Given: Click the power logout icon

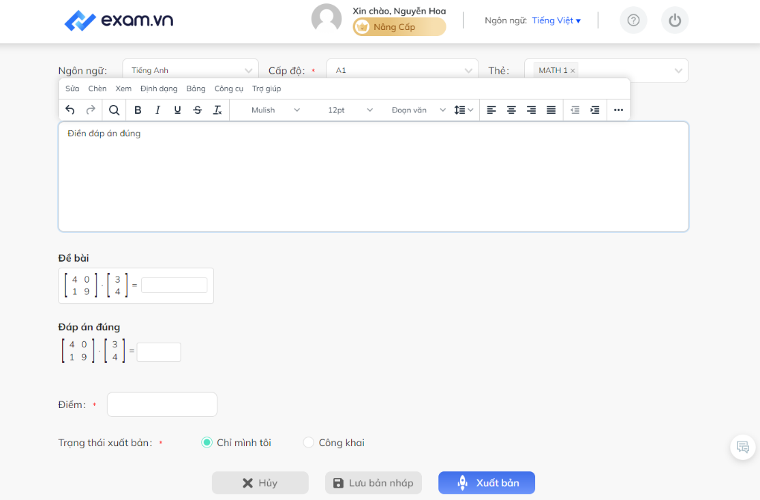Looking at the screenshot, I should (675, 20).
